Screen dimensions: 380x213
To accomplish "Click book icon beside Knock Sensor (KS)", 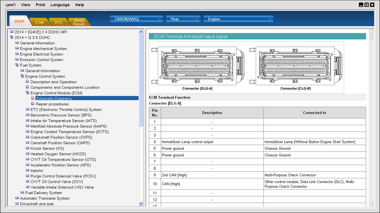I will pyautogui.click(x=28, y=149).
